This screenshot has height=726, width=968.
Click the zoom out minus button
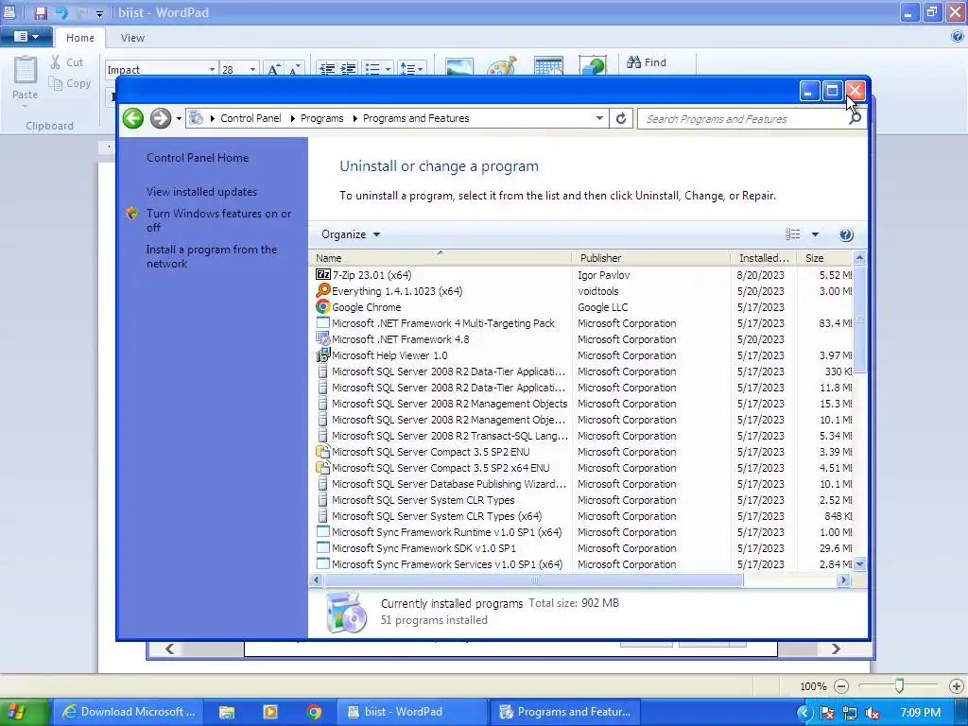pyautogui.click(x=840, y=686)
